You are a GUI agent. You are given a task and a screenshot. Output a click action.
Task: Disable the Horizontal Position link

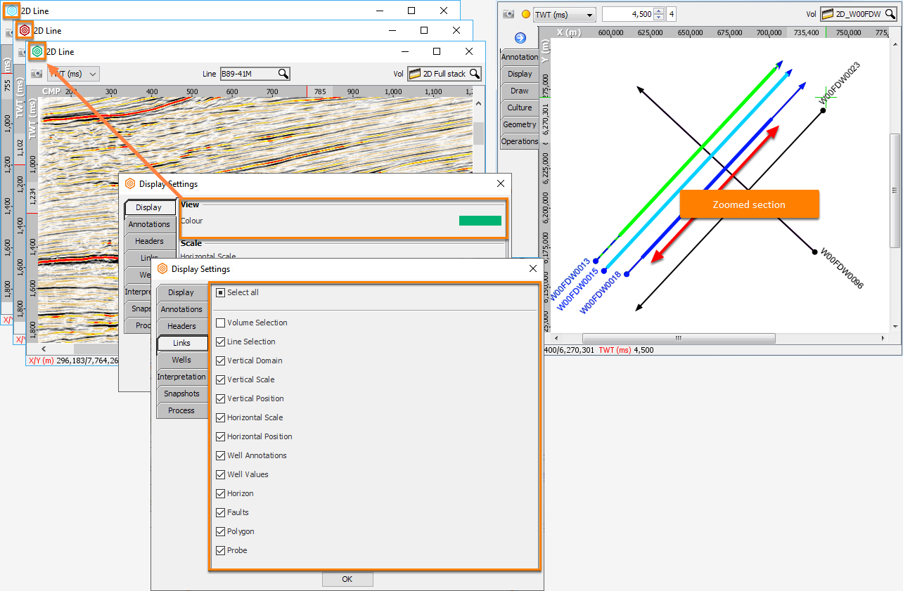(221, 436)
